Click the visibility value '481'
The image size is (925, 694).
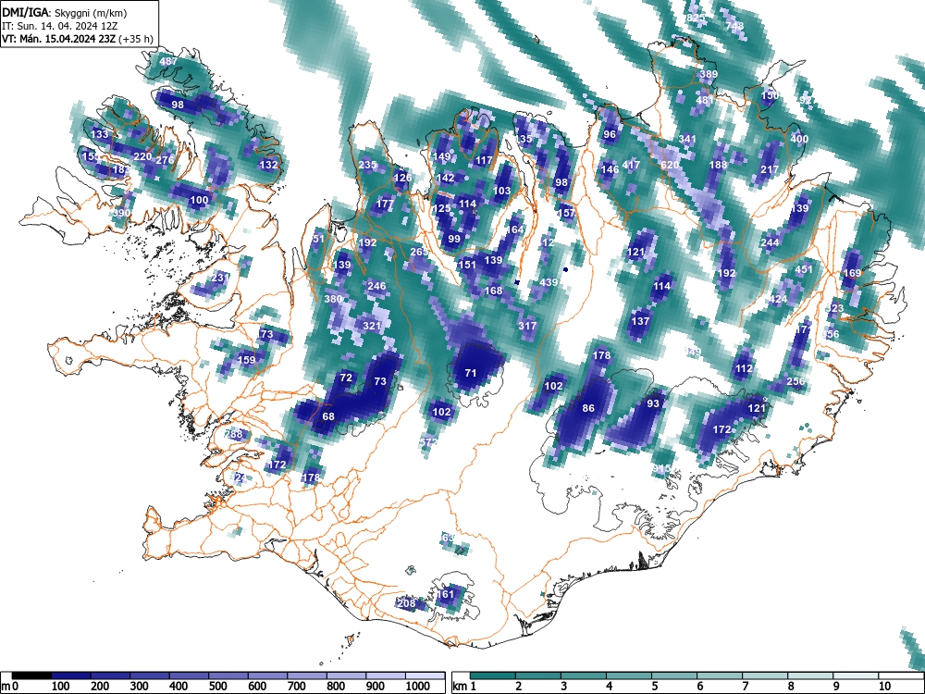[704, 100]
